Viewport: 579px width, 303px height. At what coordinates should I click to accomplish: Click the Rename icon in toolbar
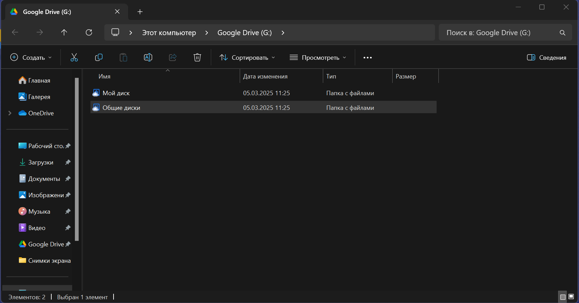point(148,57)
